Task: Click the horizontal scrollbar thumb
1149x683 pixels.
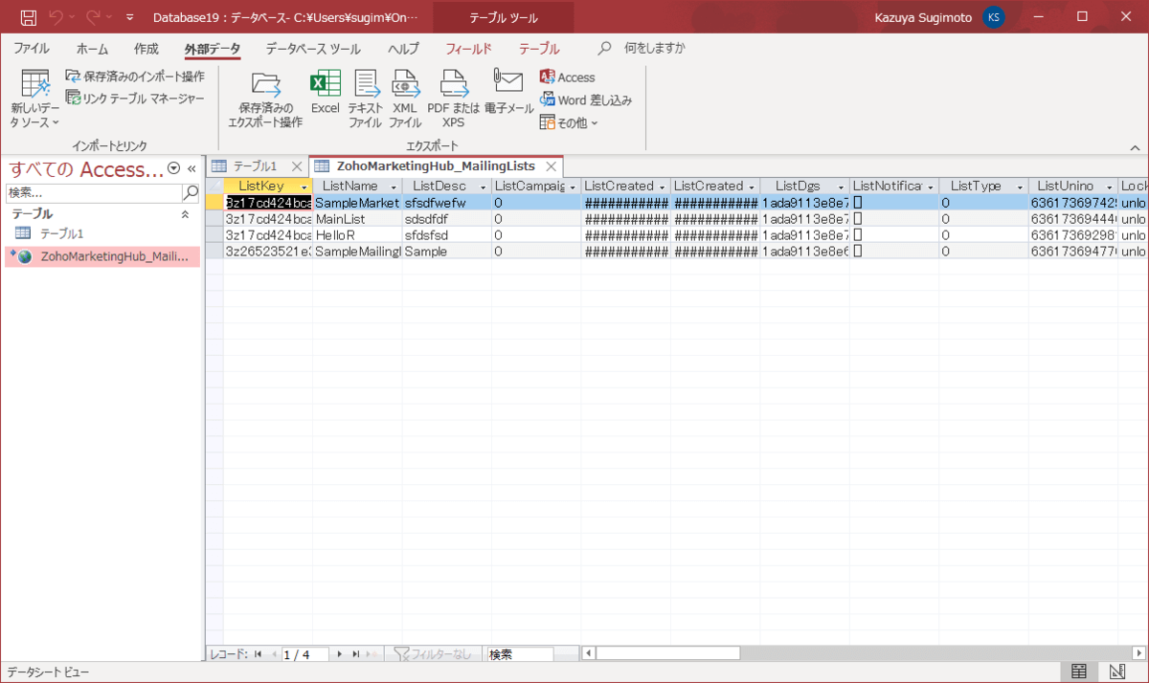Action: pyautogui.click(x=667, y=653)
